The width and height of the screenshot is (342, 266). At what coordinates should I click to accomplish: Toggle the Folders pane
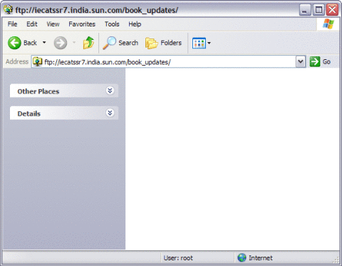164,43
